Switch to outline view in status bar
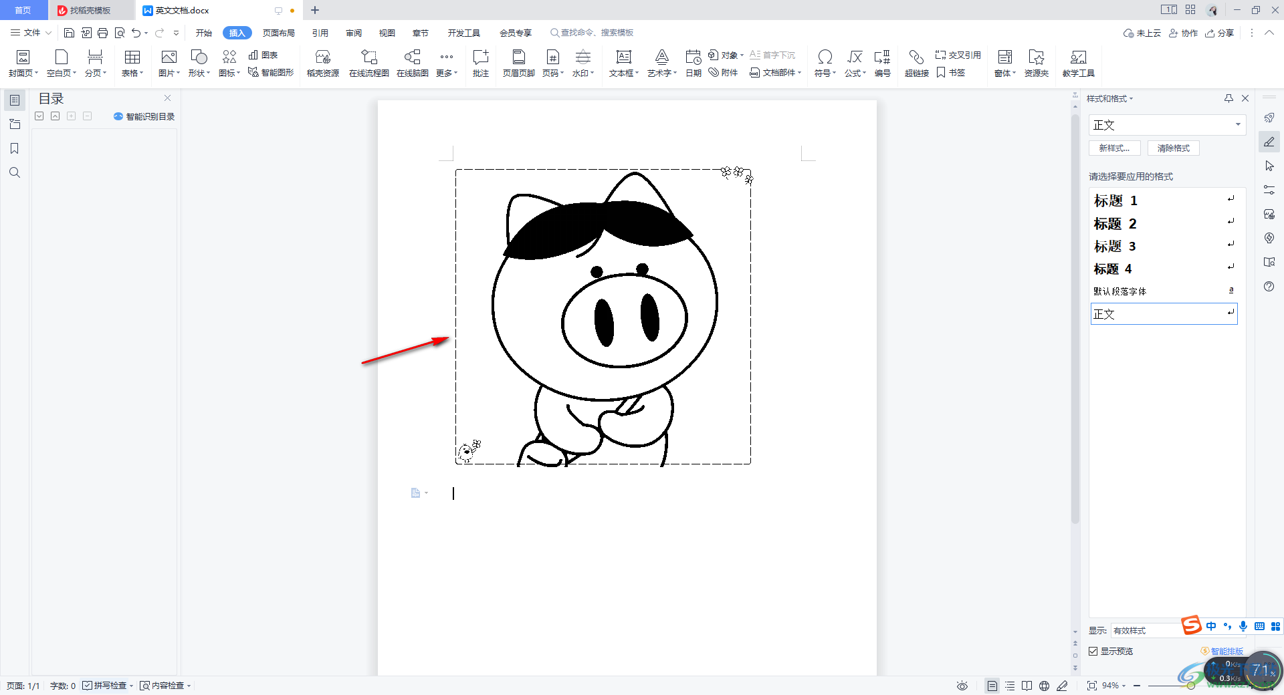The image size is (1284, 695). 1010,686
